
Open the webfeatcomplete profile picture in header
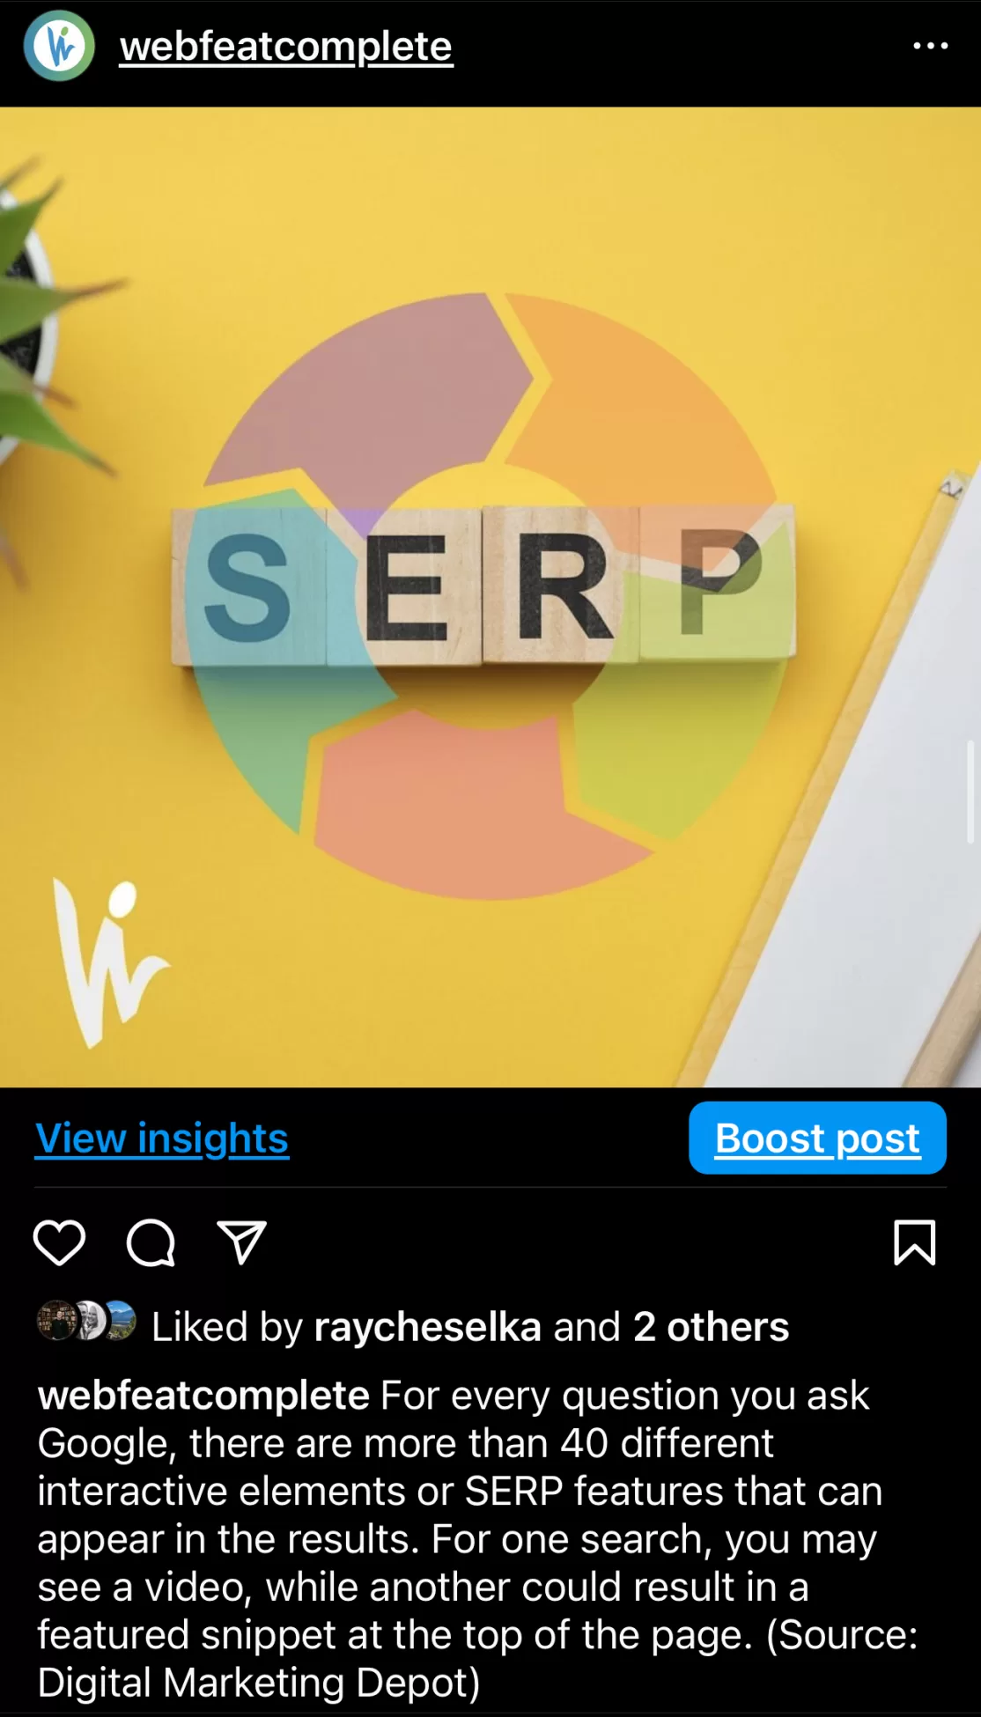(59, 46)
